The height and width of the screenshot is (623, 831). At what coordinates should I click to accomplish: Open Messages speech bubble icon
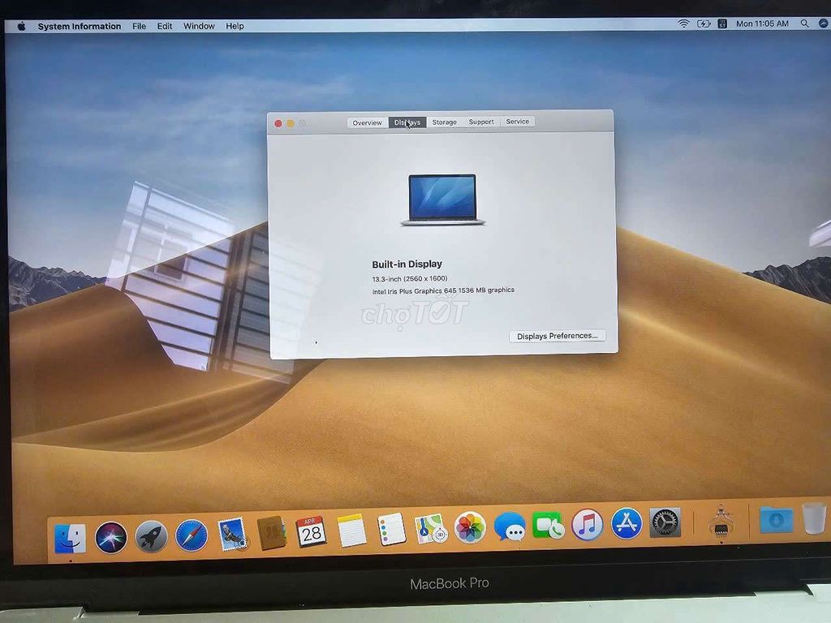(x=510, y=526)
